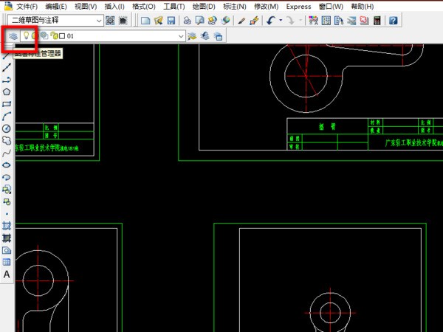Open the calculator icon in the toolbar

(377, 20)
